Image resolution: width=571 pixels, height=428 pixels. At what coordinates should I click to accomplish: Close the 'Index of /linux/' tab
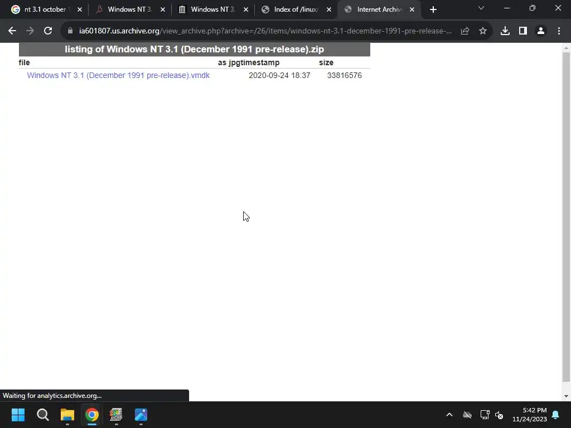[329, 9]
